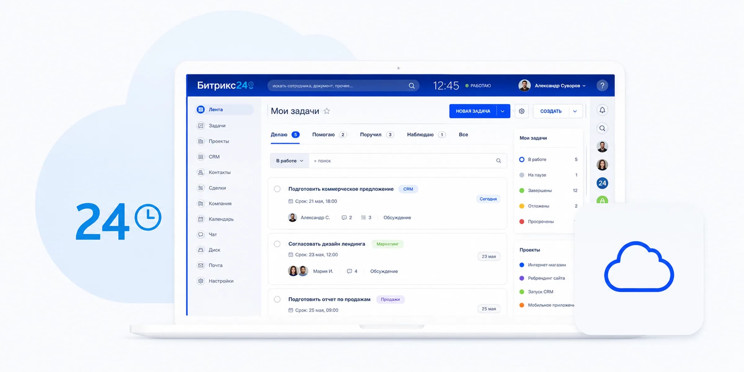This screenshot has height=372, width=744.
Task: Select Отложены status filter
Action: click(x=548, y=206)
